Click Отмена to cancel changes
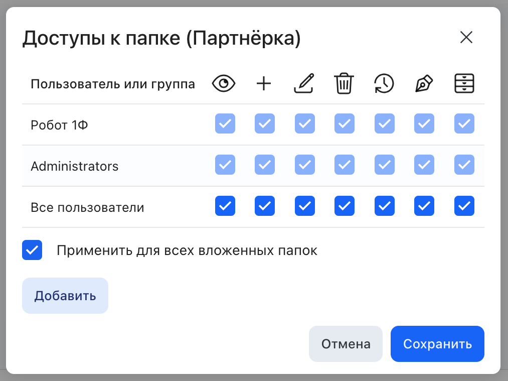Screen dimensions: 508x381 click(346, 344)
